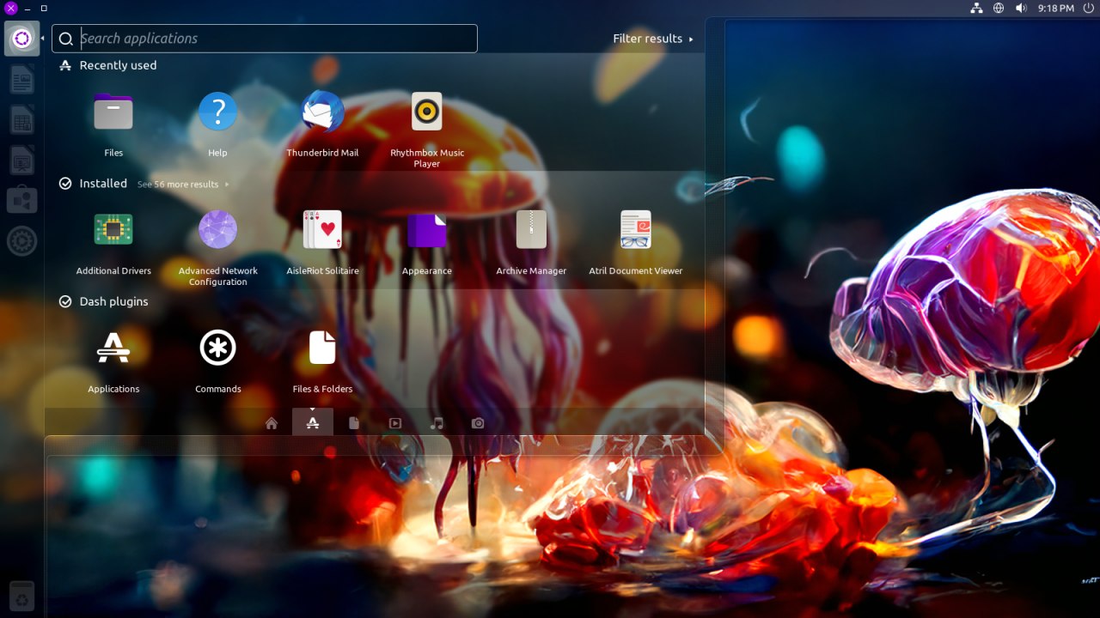Open System Settings from the launcher
1100x618 pixels.
pos(22,241)
